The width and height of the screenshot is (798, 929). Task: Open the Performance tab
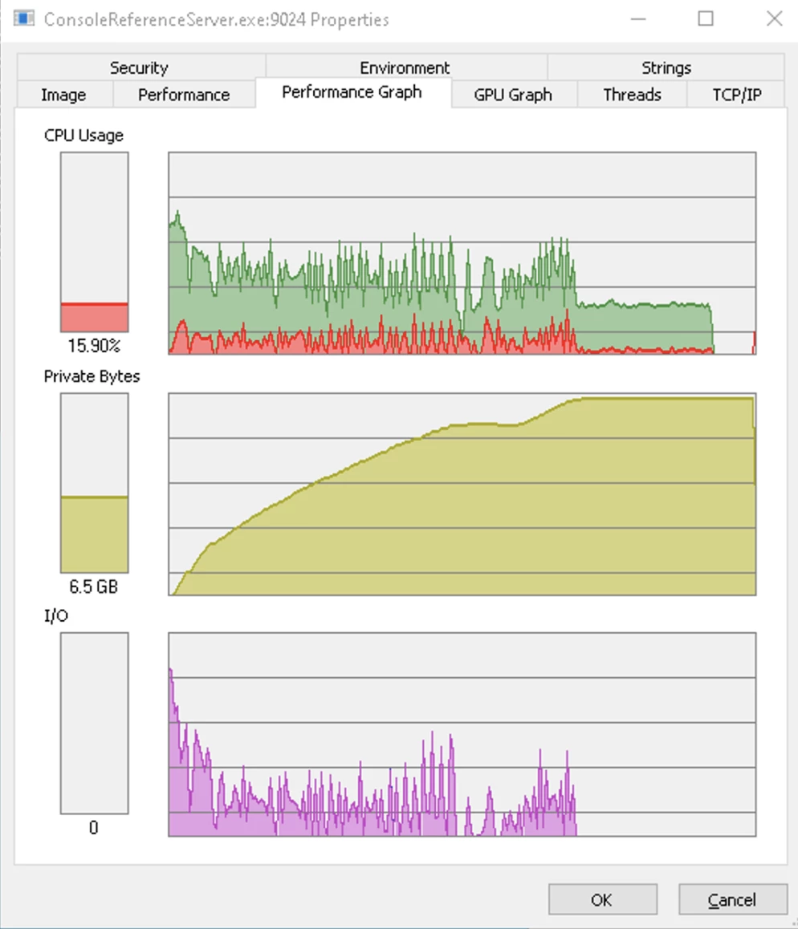(x=184, y=95)
